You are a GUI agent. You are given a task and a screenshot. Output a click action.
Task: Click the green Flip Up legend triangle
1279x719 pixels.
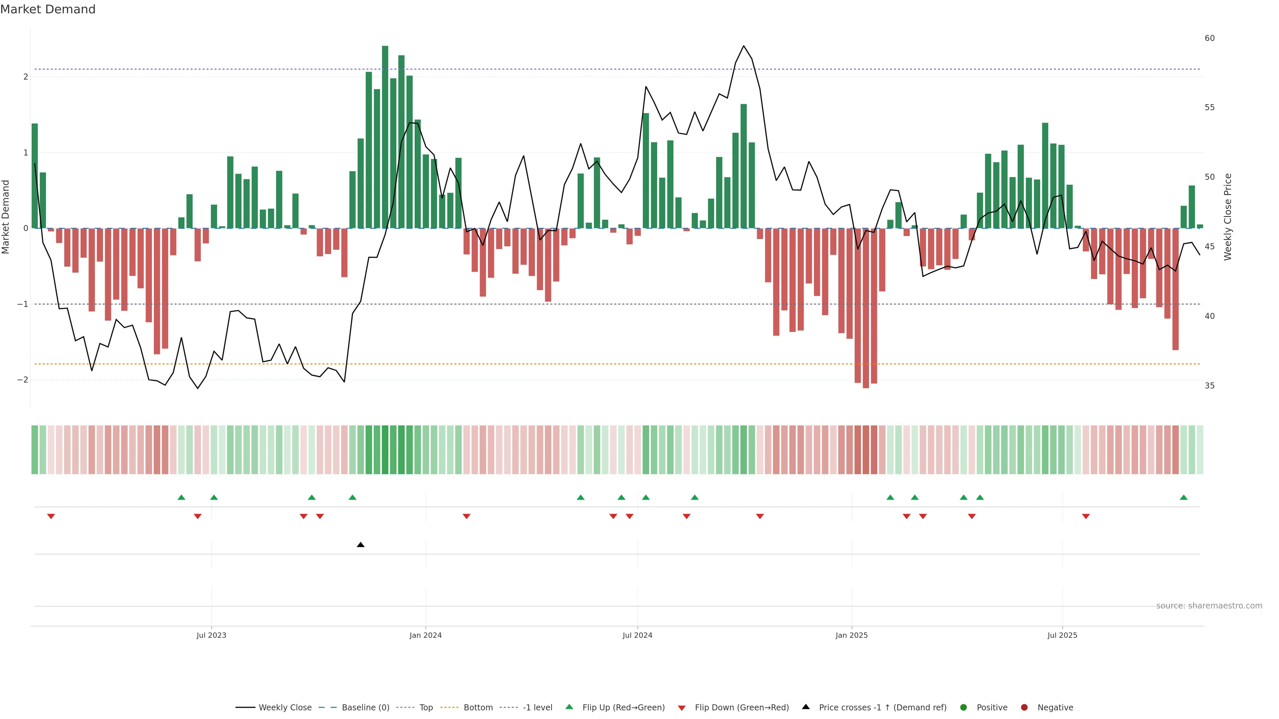coord(570,707)
